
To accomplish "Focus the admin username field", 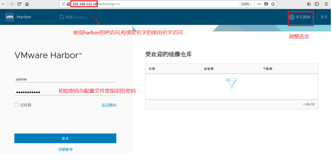I will pyautogui.click(x=65, y=79).
